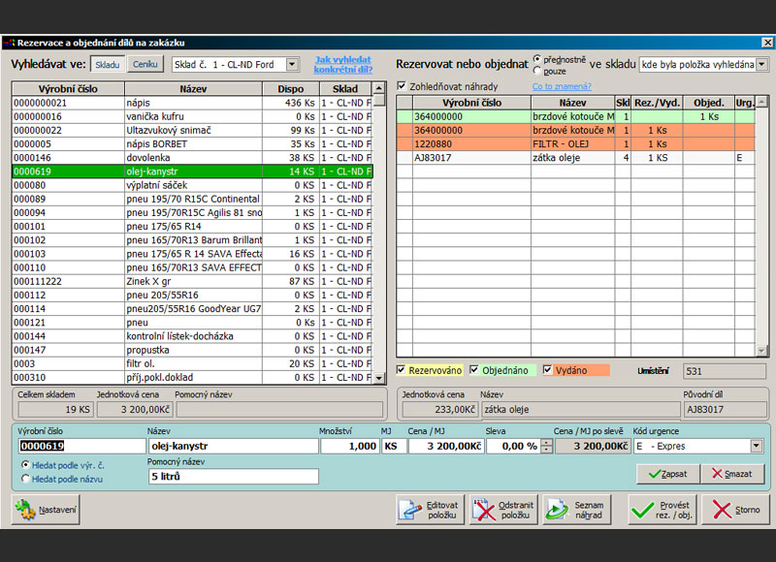776x562 pixels.
Task: Confirm with the Provést rez. / obj. checkmark
Action: [x=663, y=510]
